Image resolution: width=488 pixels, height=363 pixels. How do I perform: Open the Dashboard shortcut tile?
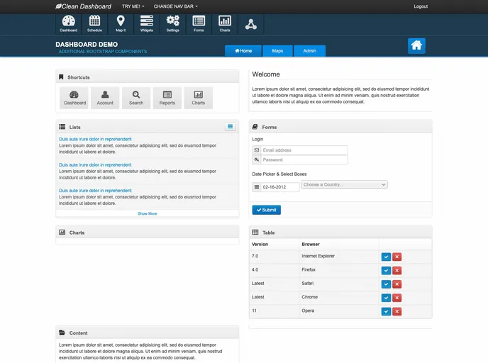coord(74,98)
